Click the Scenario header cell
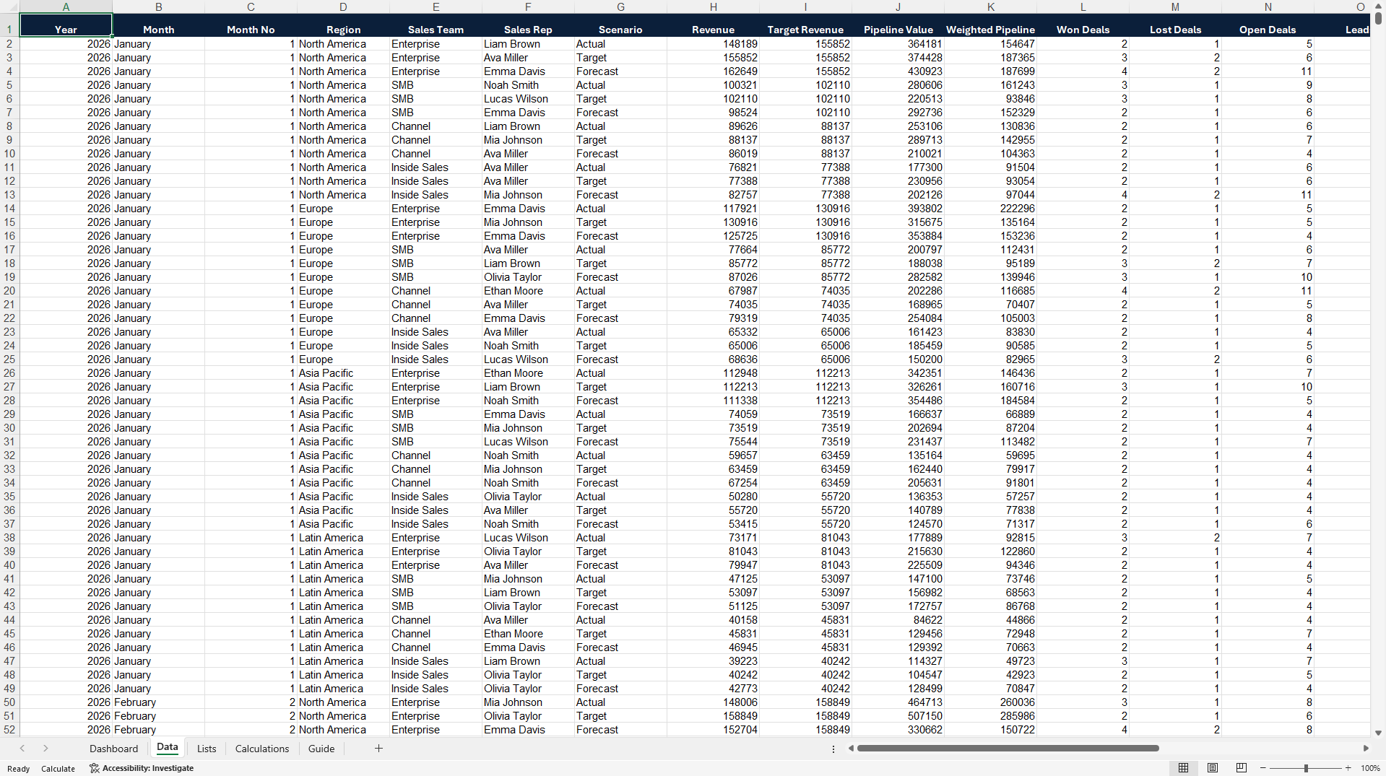 620,26
